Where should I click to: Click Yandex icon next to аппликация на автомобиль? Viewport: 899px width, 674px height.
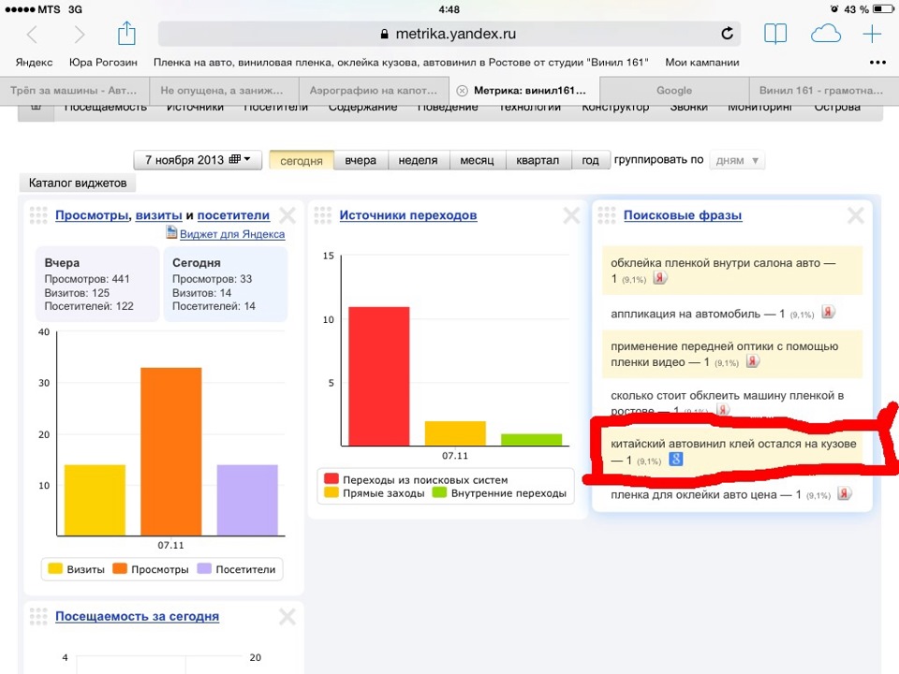point(828,313)
